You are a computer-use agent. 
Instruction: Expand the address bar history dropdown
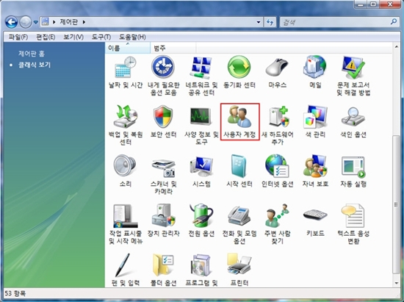[259, 22]
